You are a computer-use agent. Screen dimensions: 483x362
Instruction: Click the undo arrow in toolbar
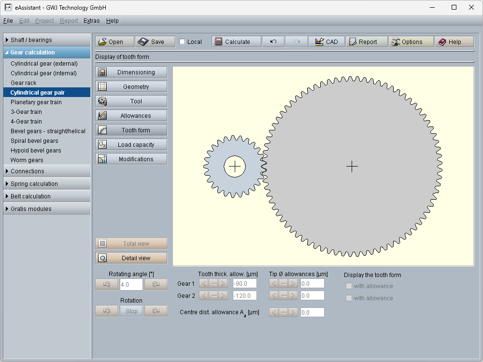point(273,42)
